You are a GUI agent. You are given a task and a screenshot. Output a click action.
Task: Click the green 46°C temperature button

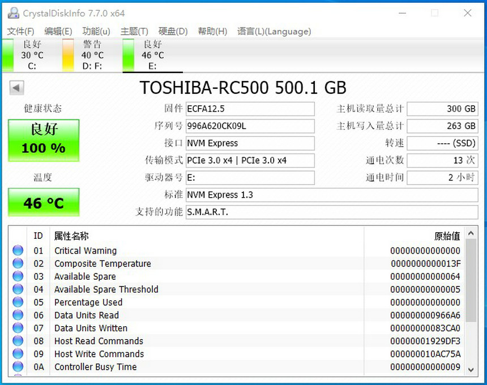[x=43, y=203]
